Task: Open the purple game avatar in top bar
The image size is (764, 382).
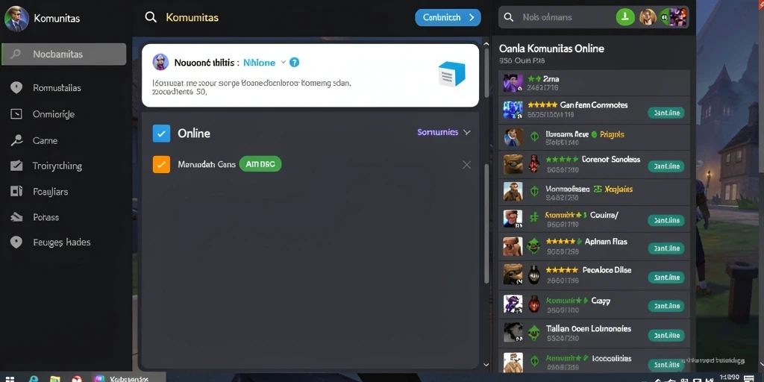Action: tap(677, 17)
